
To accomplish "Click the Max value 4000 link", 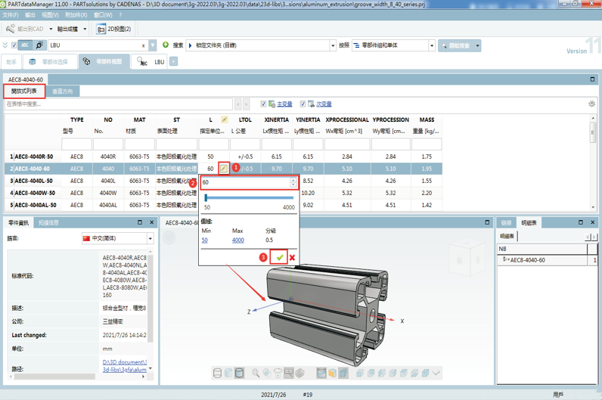I will pos(238,240).
